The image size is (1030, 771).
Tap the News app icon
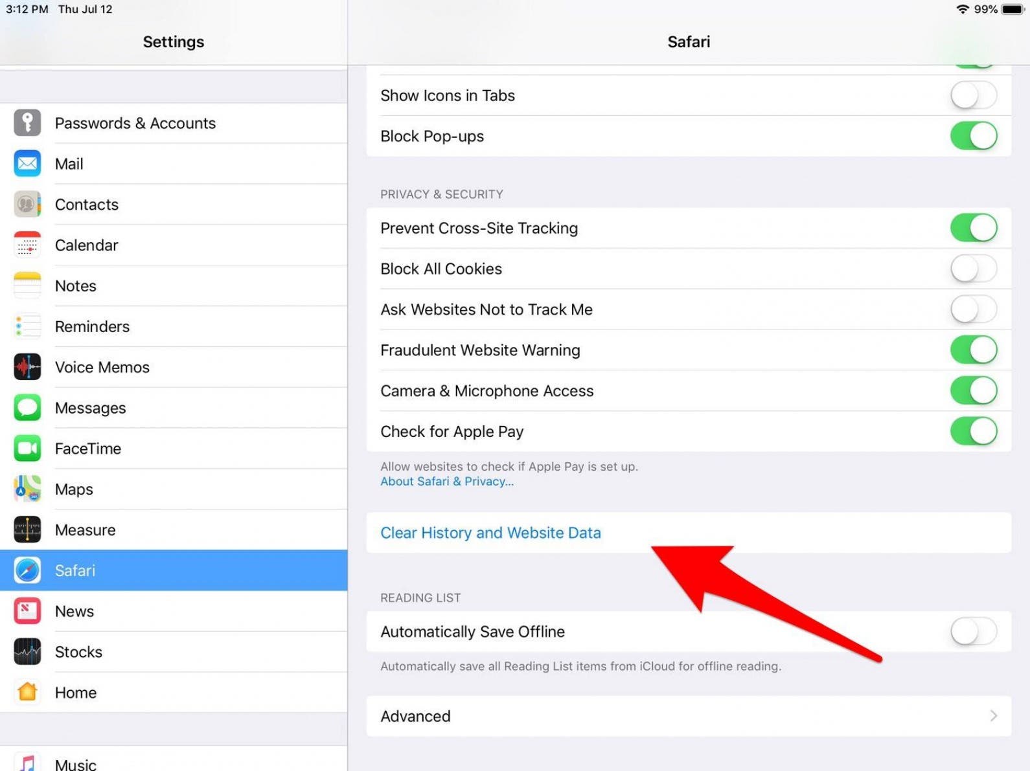[27, 611]
